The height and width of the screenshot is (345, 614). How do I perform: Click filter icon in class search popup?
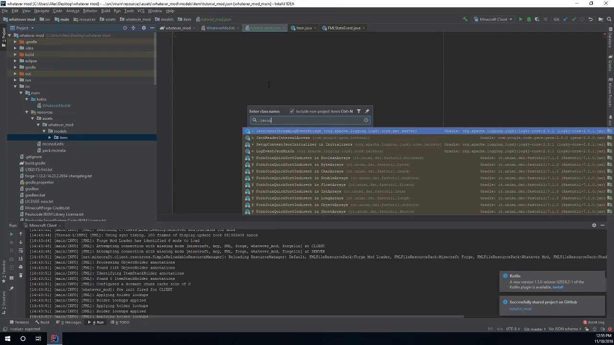(x=358, y=111)
